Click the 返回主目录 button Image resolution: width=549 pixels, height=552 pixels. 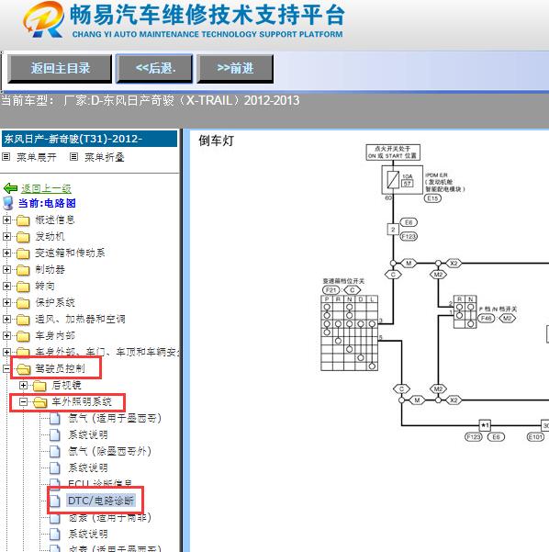tap(60, 69)
